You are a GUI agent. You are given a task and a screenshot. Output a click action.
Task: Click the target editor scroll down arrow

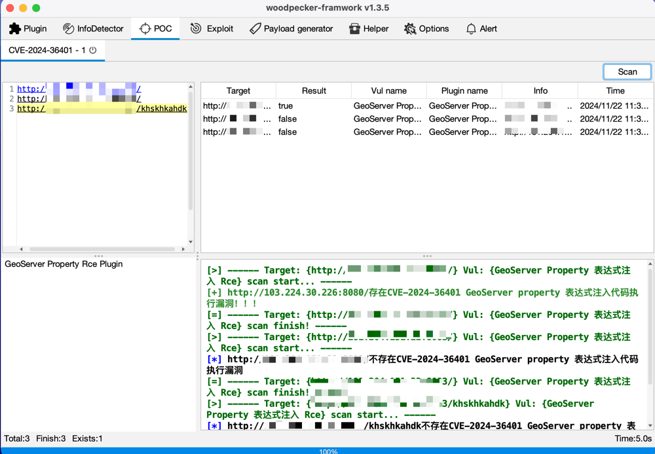tap(191, 241)
